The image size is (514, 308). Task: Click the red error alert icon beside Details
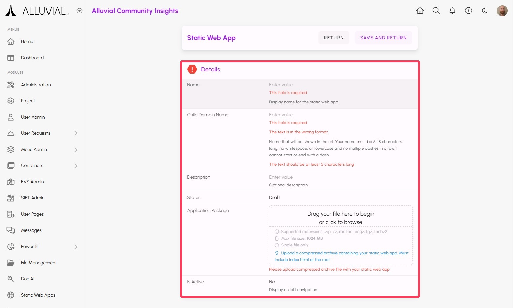[x=192, y=69]
